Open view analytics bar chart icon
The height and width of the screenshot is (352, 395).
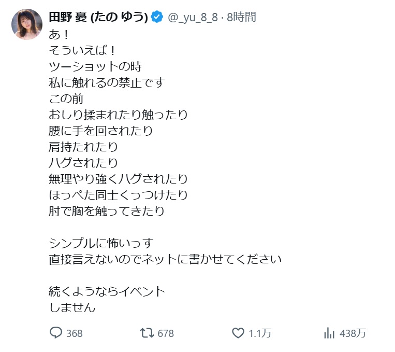[x=329, y=333]
